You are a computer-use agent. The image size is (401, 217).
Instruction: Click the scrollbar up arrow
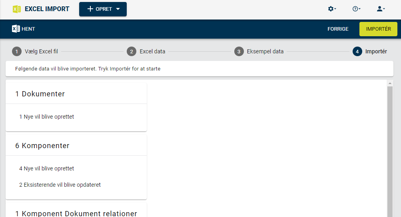[390, 83]
